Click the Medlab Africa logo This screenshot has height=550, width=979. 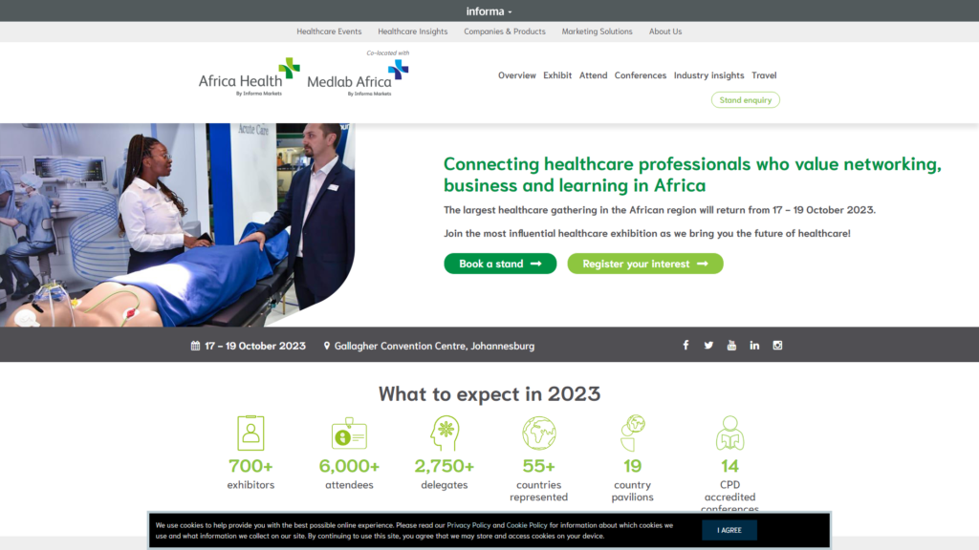pos(358,78)
